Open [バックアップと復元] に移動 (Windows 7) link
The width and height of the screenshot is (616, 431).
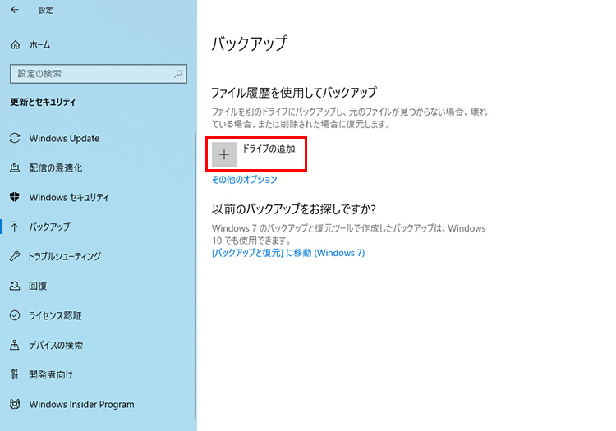pos(288,253)
